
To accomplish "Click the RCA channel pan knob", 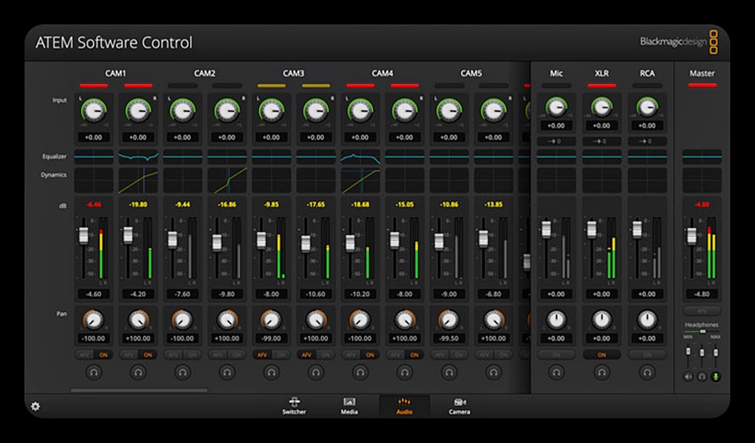I will 647,320.
